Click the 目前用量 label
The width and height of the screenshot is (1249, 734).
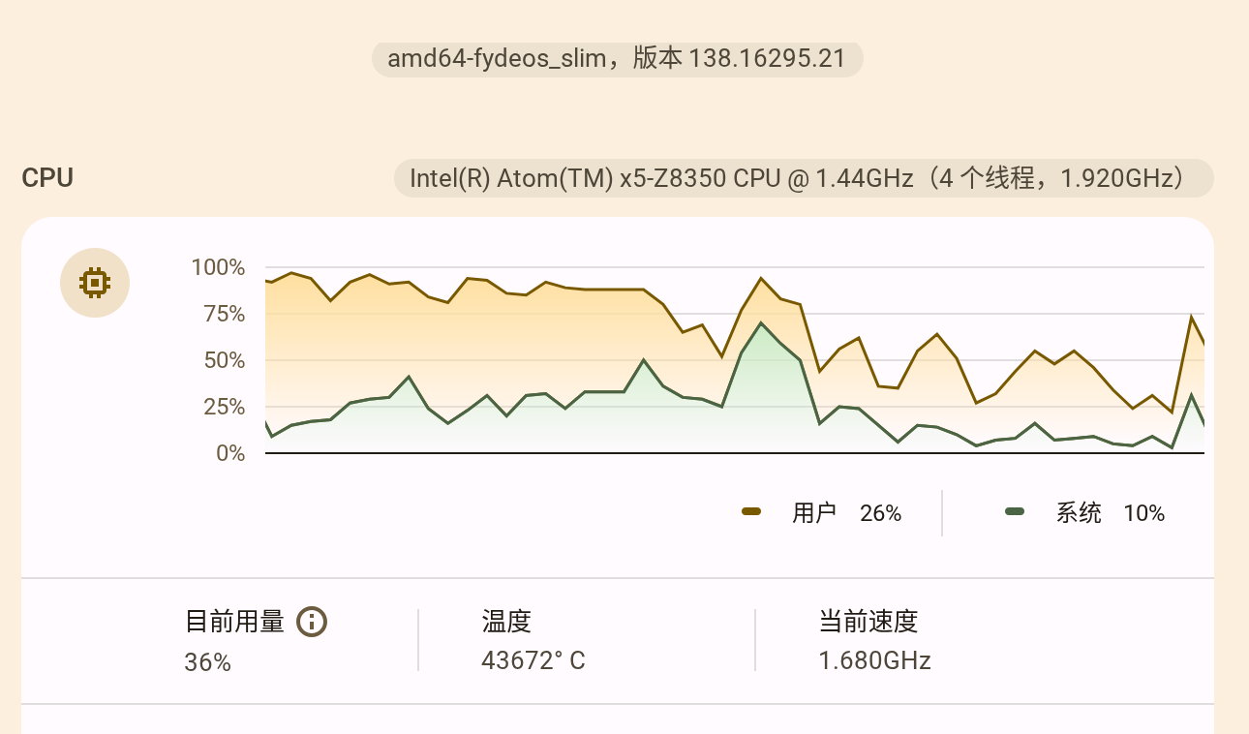click(234, 621)
